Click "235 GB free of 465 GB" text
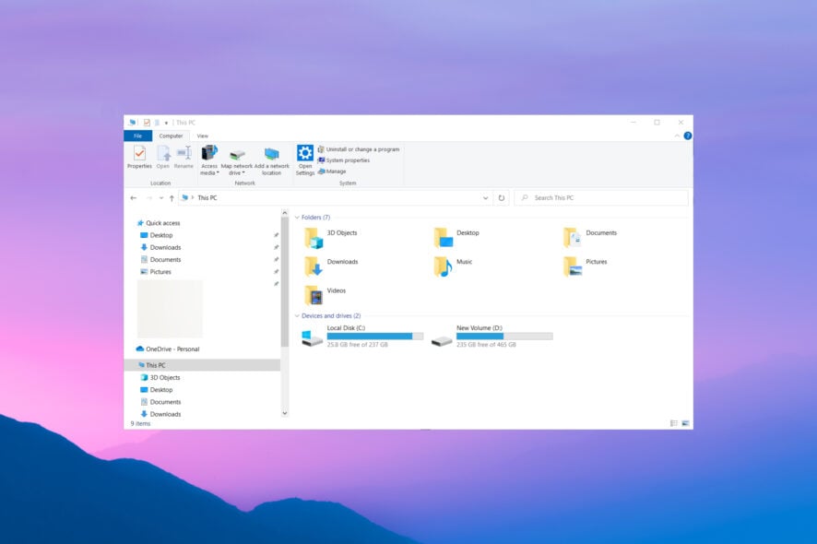This screenshot has height=544, width=817. (x=486, y=345)
